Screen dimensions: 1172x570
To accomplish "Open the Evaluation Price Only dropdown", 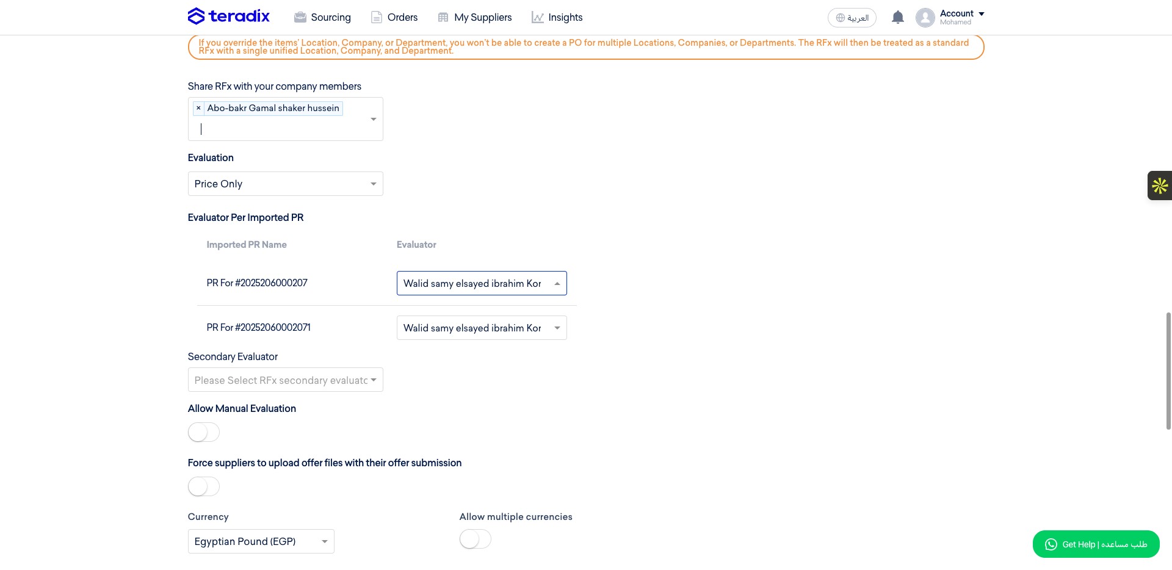I will coord(286,184).
